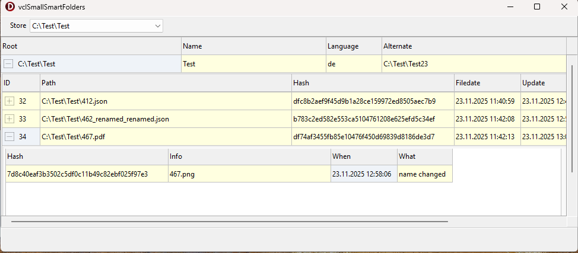Sort by the Path column header
Viewport: 578px width, 253px height.
tap(166, 83)
